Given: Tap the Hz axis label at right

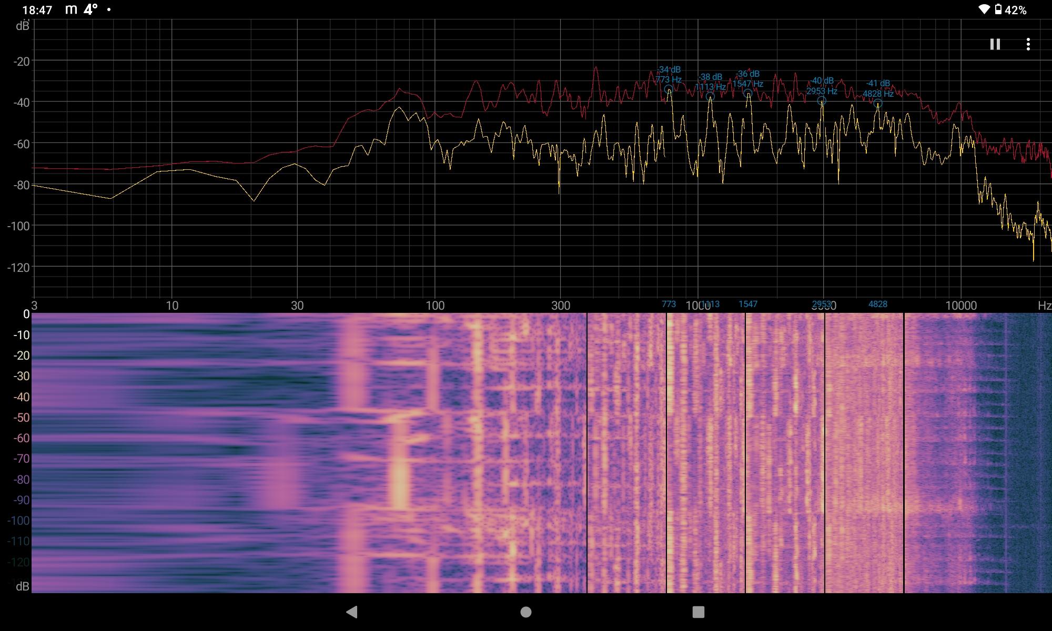Looking at the screenshot, I should click(x=1044, y=306).
